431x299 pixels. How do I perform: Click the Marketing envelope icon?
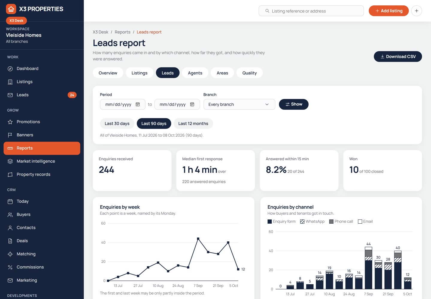click(10, 280)
